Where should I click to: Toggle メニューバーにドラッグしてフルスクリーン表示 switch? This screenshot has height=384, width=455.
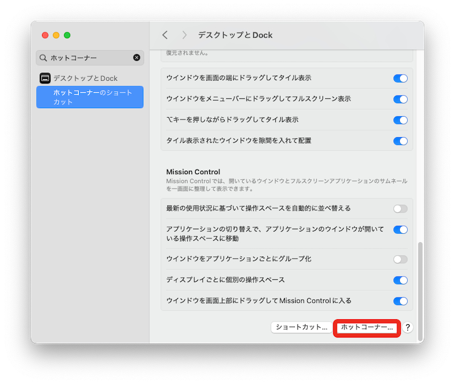point(400,99)
